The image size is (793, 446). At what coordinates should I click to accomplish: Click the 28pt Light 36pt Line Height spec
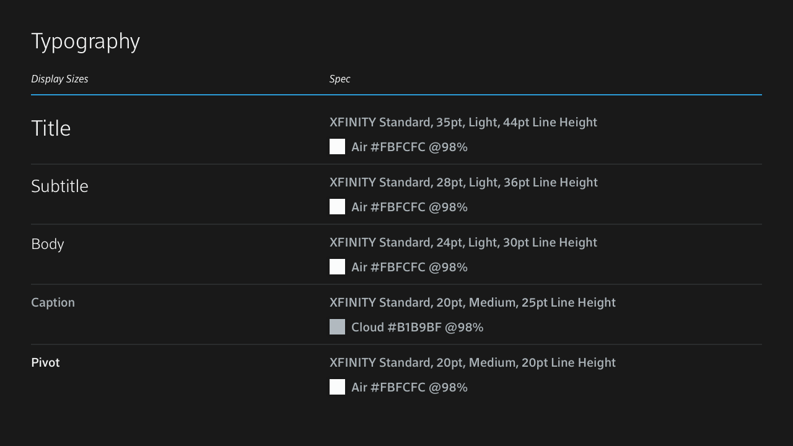pyautogui.click(x=463, y=182)
